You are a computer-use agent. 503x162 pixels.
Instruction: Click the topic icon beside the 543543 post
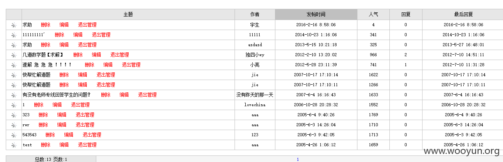(14, 135)
